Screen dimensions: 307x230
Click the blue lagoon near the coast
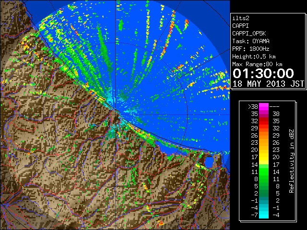[x=209, y=162]
